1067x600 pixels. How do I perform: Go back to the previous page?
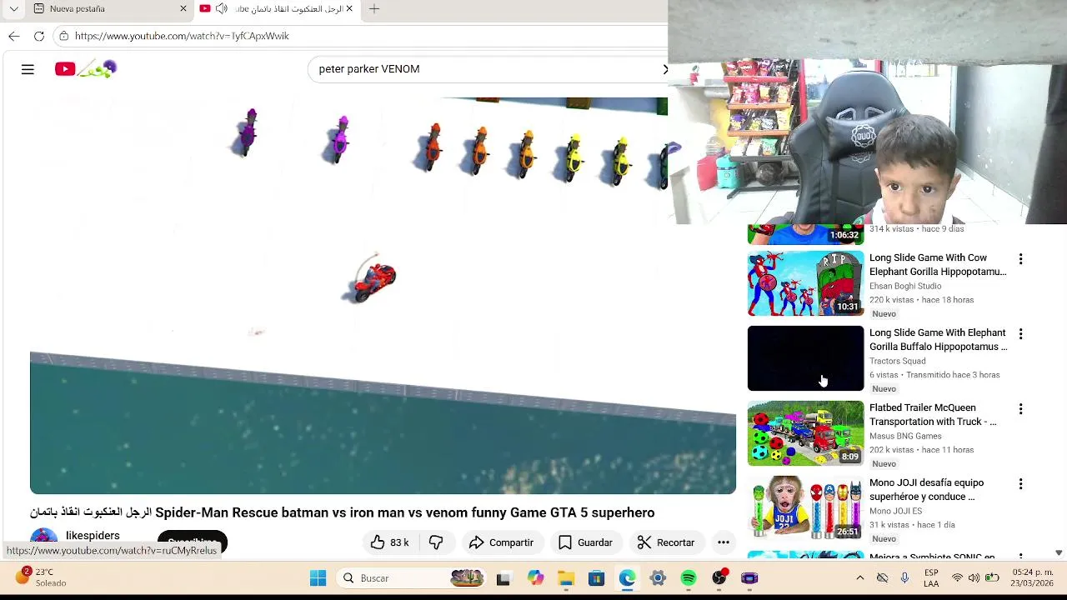[x=13, y=36]
